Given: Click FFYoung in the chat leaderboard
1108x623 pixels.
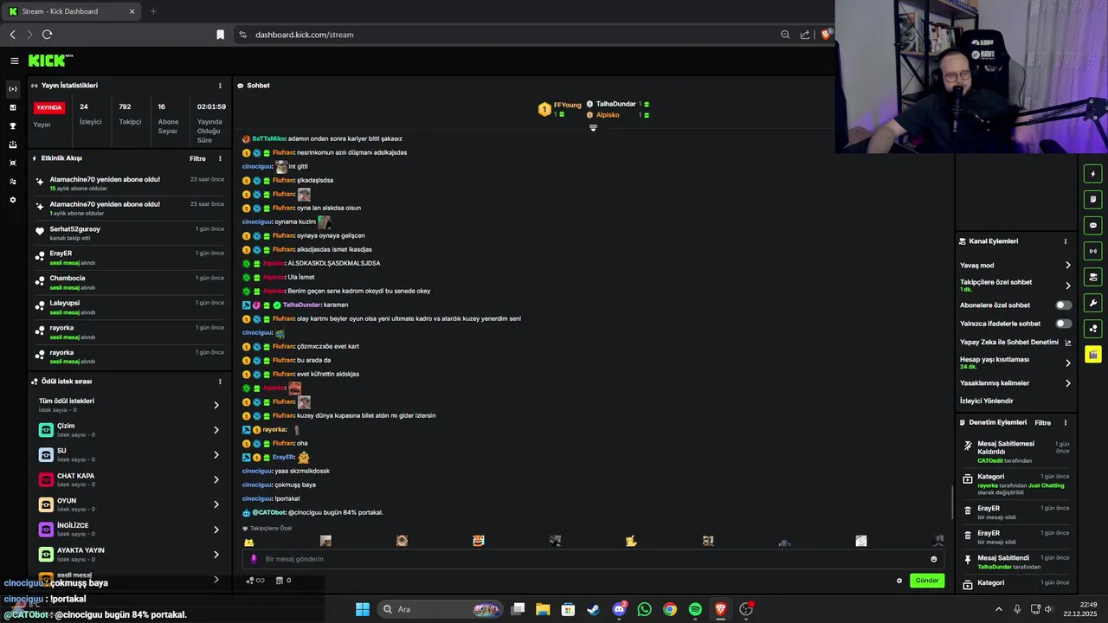Looking at the screenshot, I should coord(567,105).
